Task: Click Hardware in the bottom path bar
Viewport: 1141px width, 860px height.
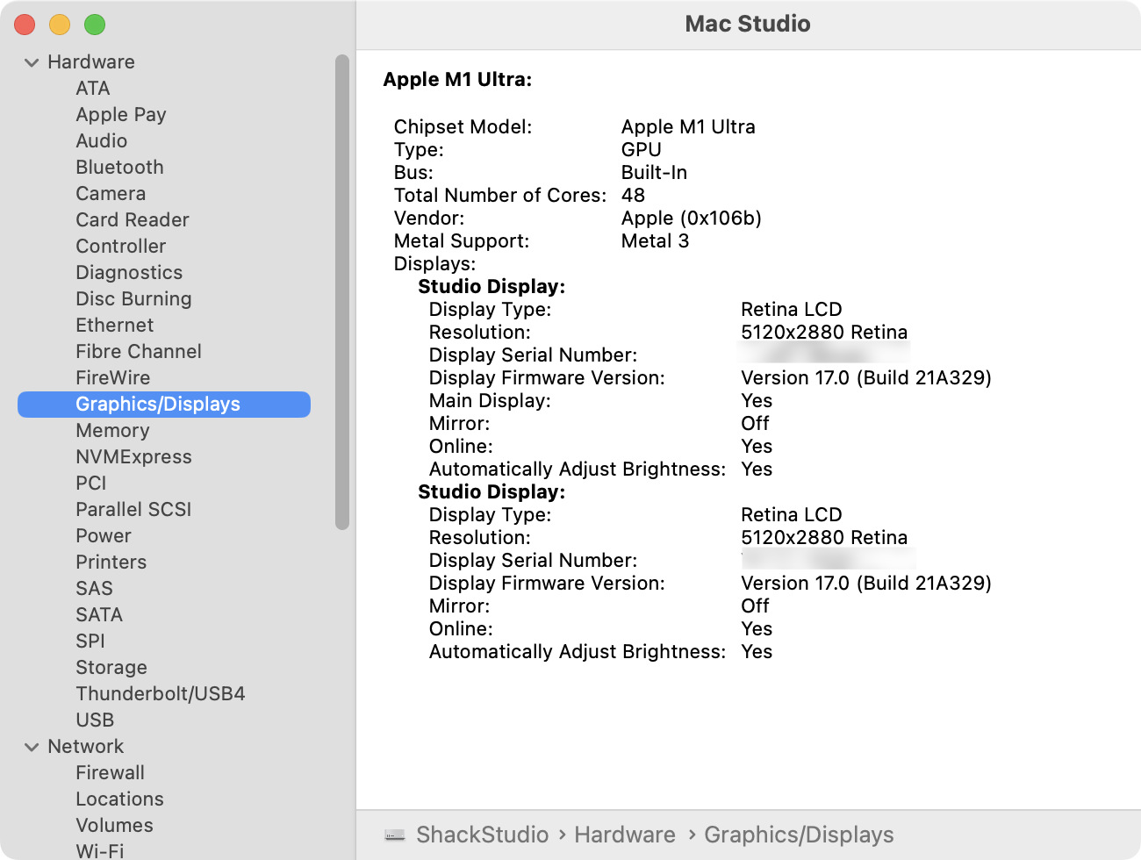Action: tap(624, 835)
